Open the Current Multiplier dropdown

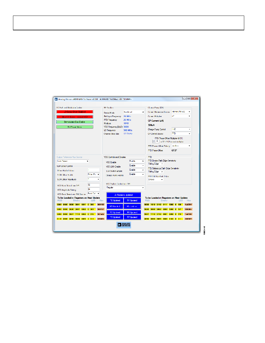click(181, 116)
